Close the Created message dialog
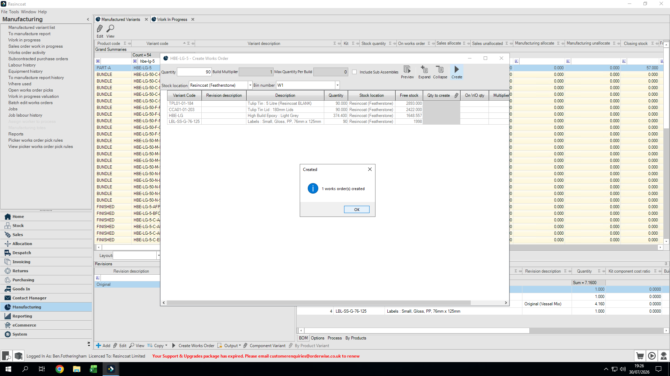This screenshot has width=670, height=376. click(370, 169)
